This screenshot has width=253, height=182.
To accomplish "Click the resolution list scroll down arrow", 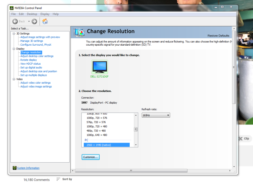I will (136, 145).
